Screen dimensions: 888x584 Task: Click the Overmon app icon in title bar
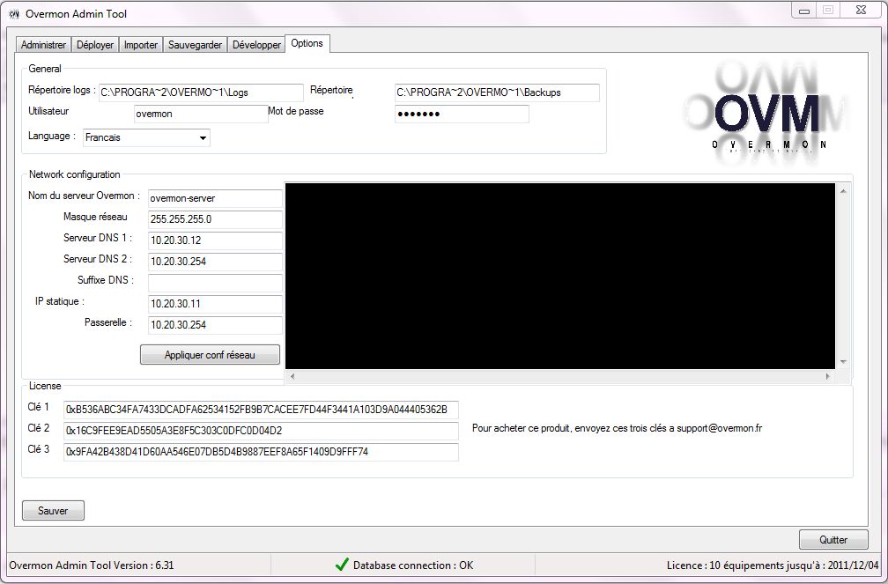pyautogui.click(x=14, y=13)
